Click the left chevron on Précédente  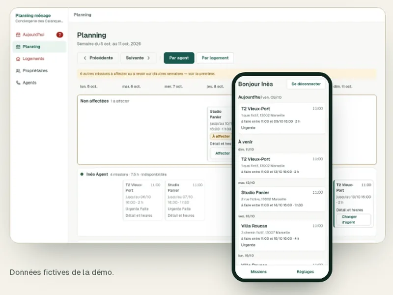click(85, 58)
